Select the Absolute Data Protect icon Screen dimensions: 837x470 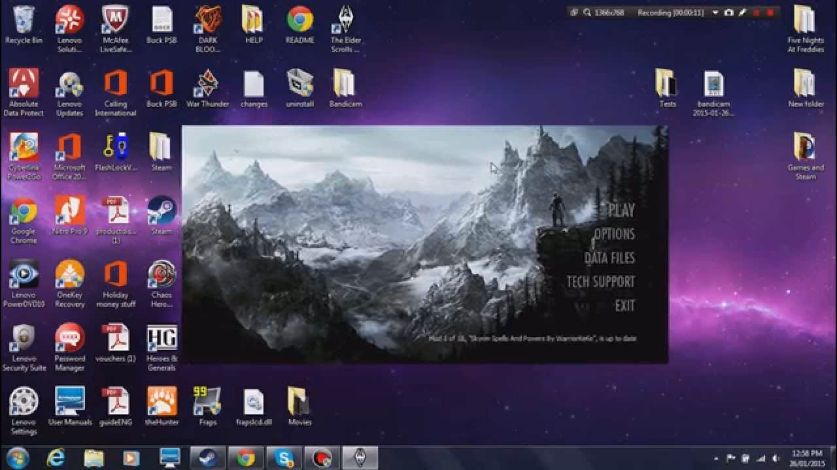tap(24, 93)
